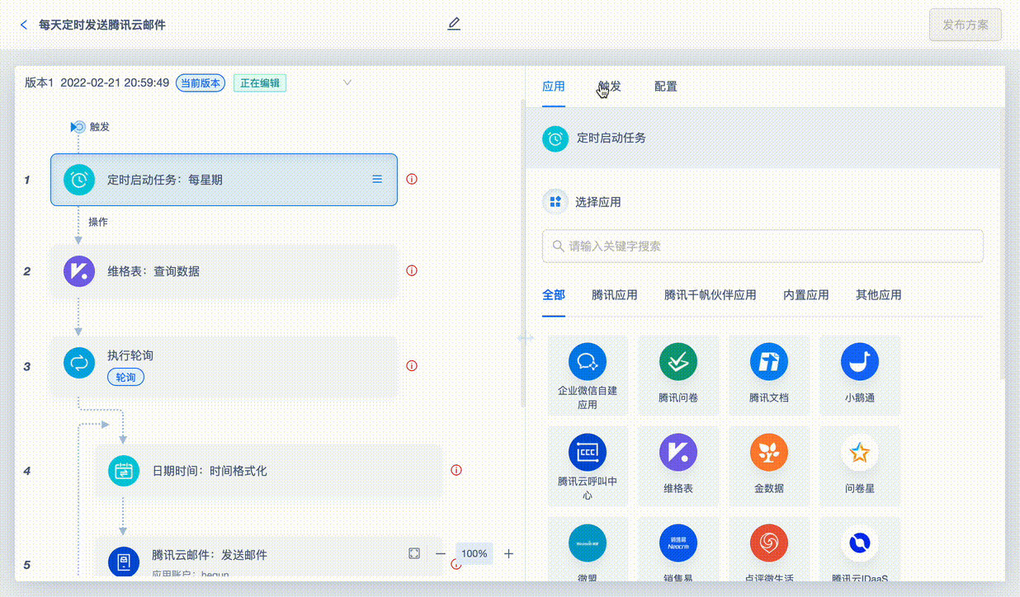Screen dimensions: 1020x597
Task: Click the 问卷星 star icon
Action: [859, 452]
